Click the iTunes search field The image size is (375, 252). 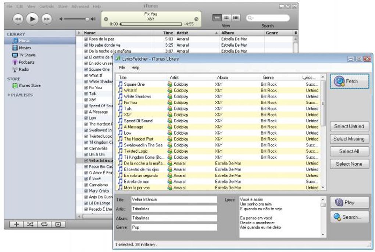(268, 18)
